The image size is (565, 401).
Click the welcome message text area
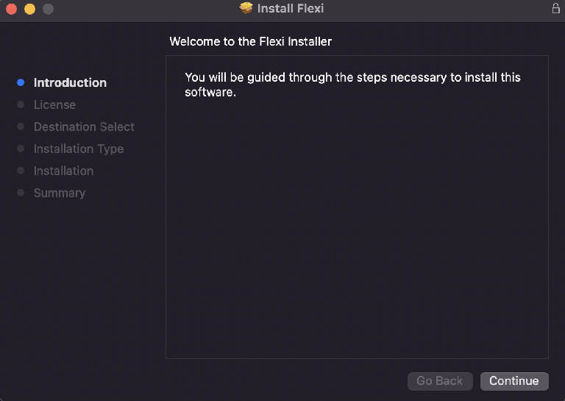tap(353, 85)
